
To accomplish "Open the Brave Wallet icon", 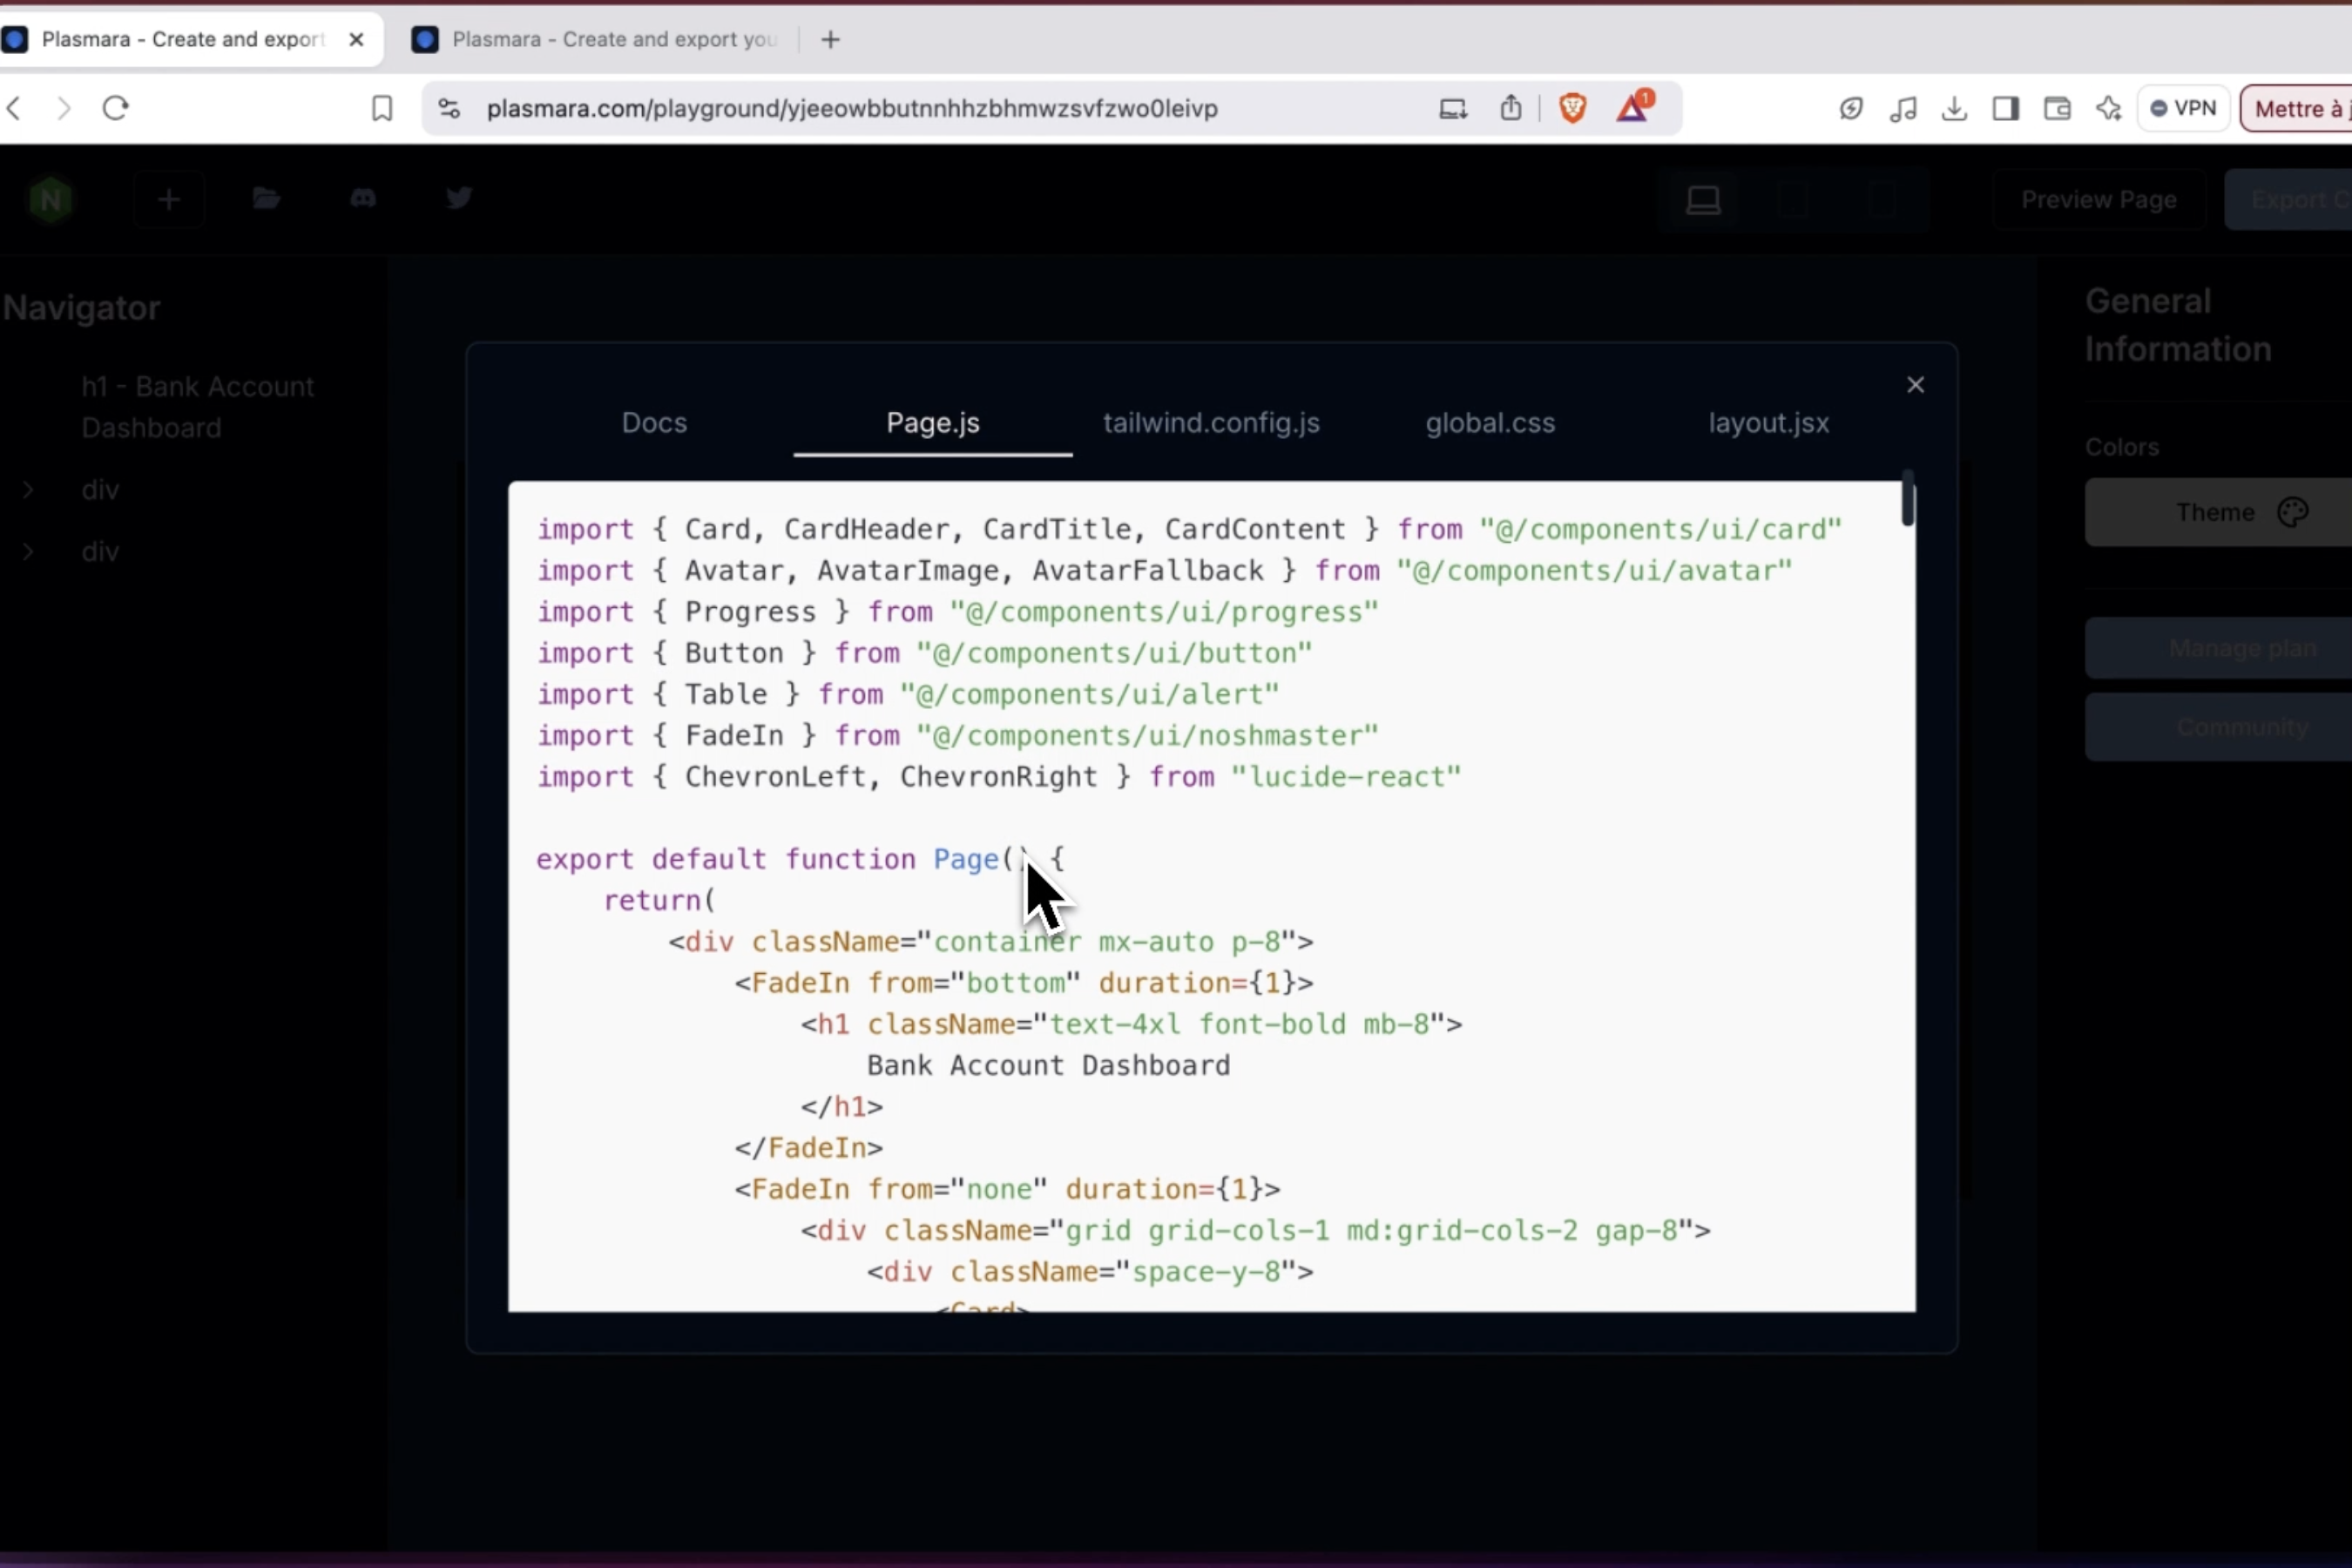I will click(x=2057, y=108).
